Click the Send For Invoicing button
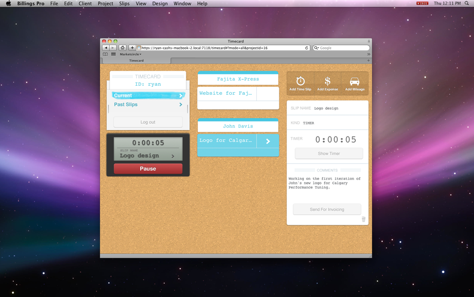The image size is (474, 297). (x=327, y=209)
